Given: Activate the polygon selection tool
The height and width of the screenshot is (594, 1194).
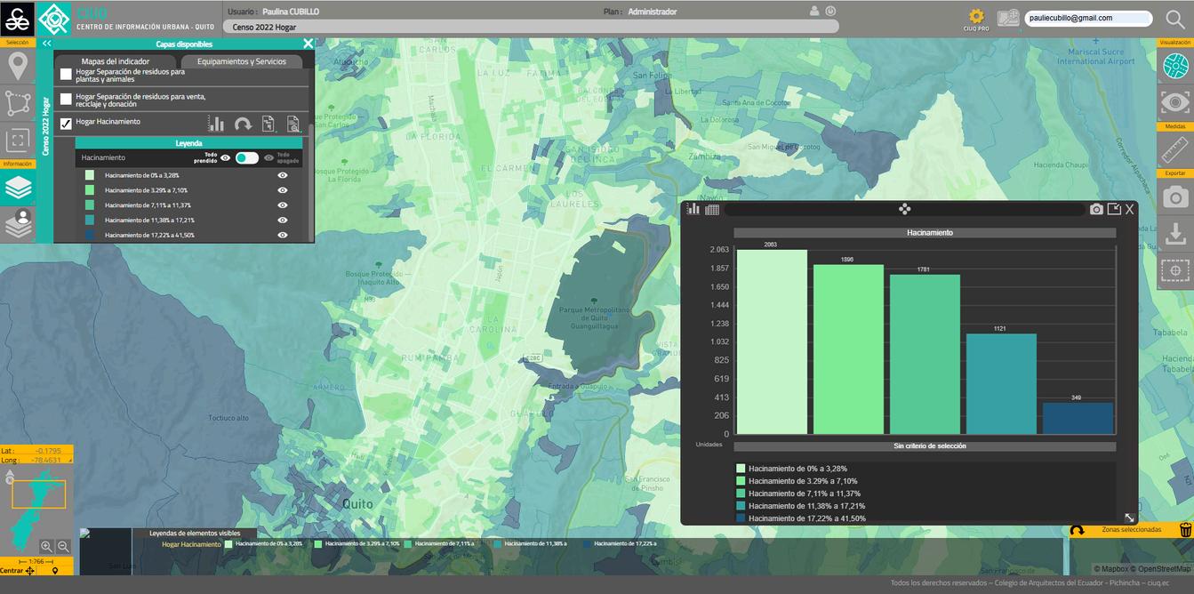Looking at the screenshot, I should (17, 102).
